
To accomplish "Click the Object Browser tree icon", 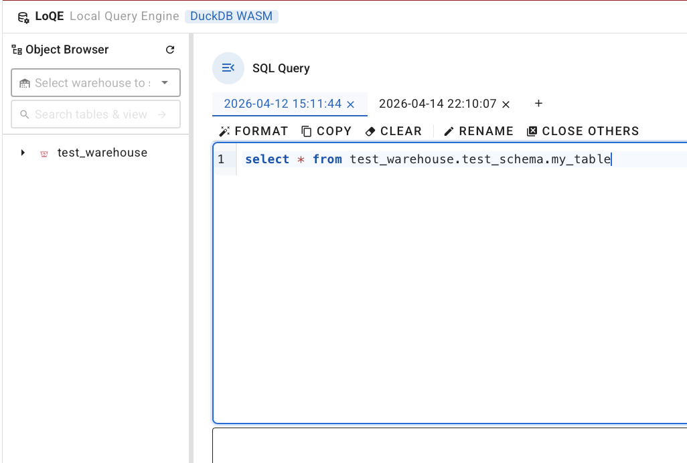I will click(x=17, y=50).
